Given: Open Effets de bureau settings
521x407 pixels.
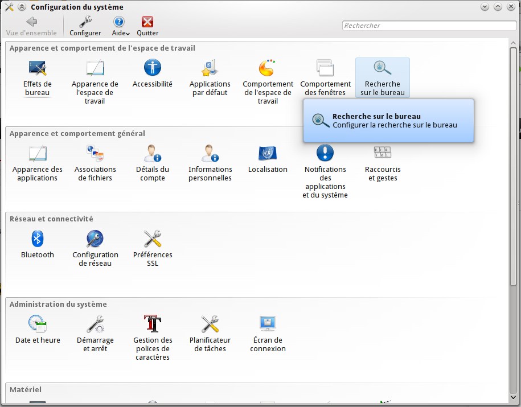Looking at the screenshot, I should pos(37,78).
